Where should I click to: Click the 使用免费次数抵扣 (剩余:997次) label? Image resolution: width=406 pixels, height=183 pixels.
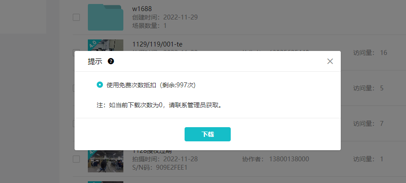(151, 85)
